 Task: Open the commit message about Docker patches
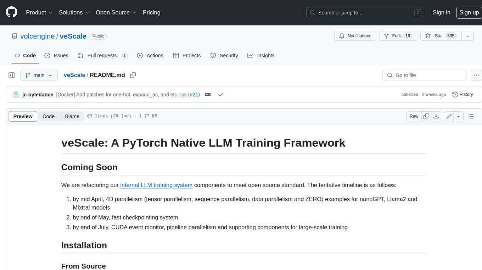(122, 95)
